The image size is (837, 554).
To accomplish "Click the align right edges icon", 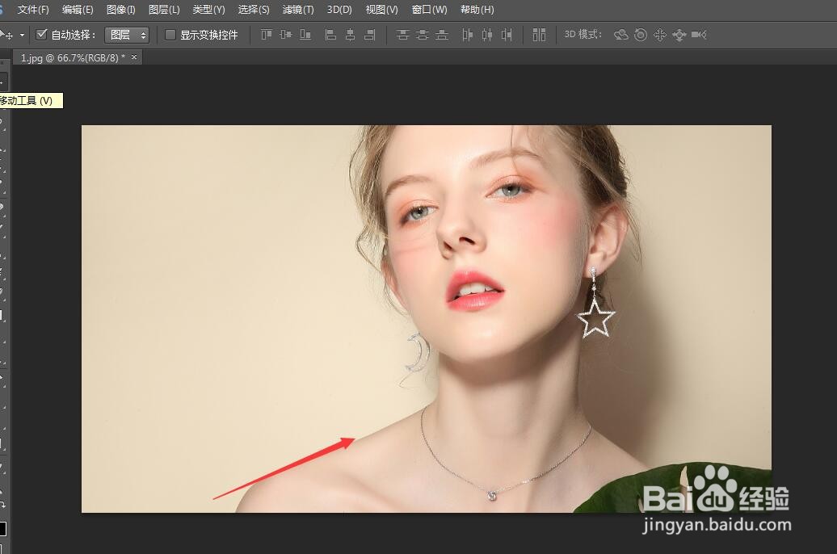I will (369, 35).
